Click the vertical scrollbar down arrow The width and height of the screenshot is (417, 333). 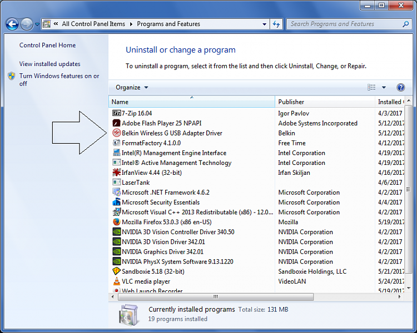pos(409,289)
